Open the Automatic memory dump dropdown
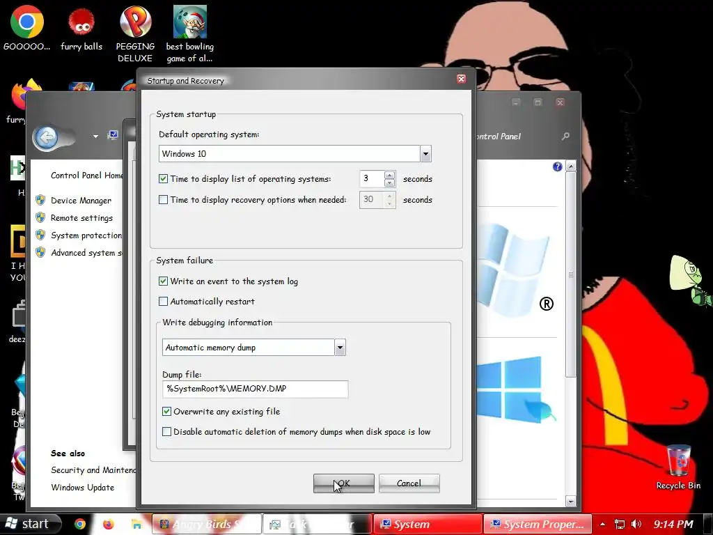Screen dimensions: 713x535 point(340,348)
